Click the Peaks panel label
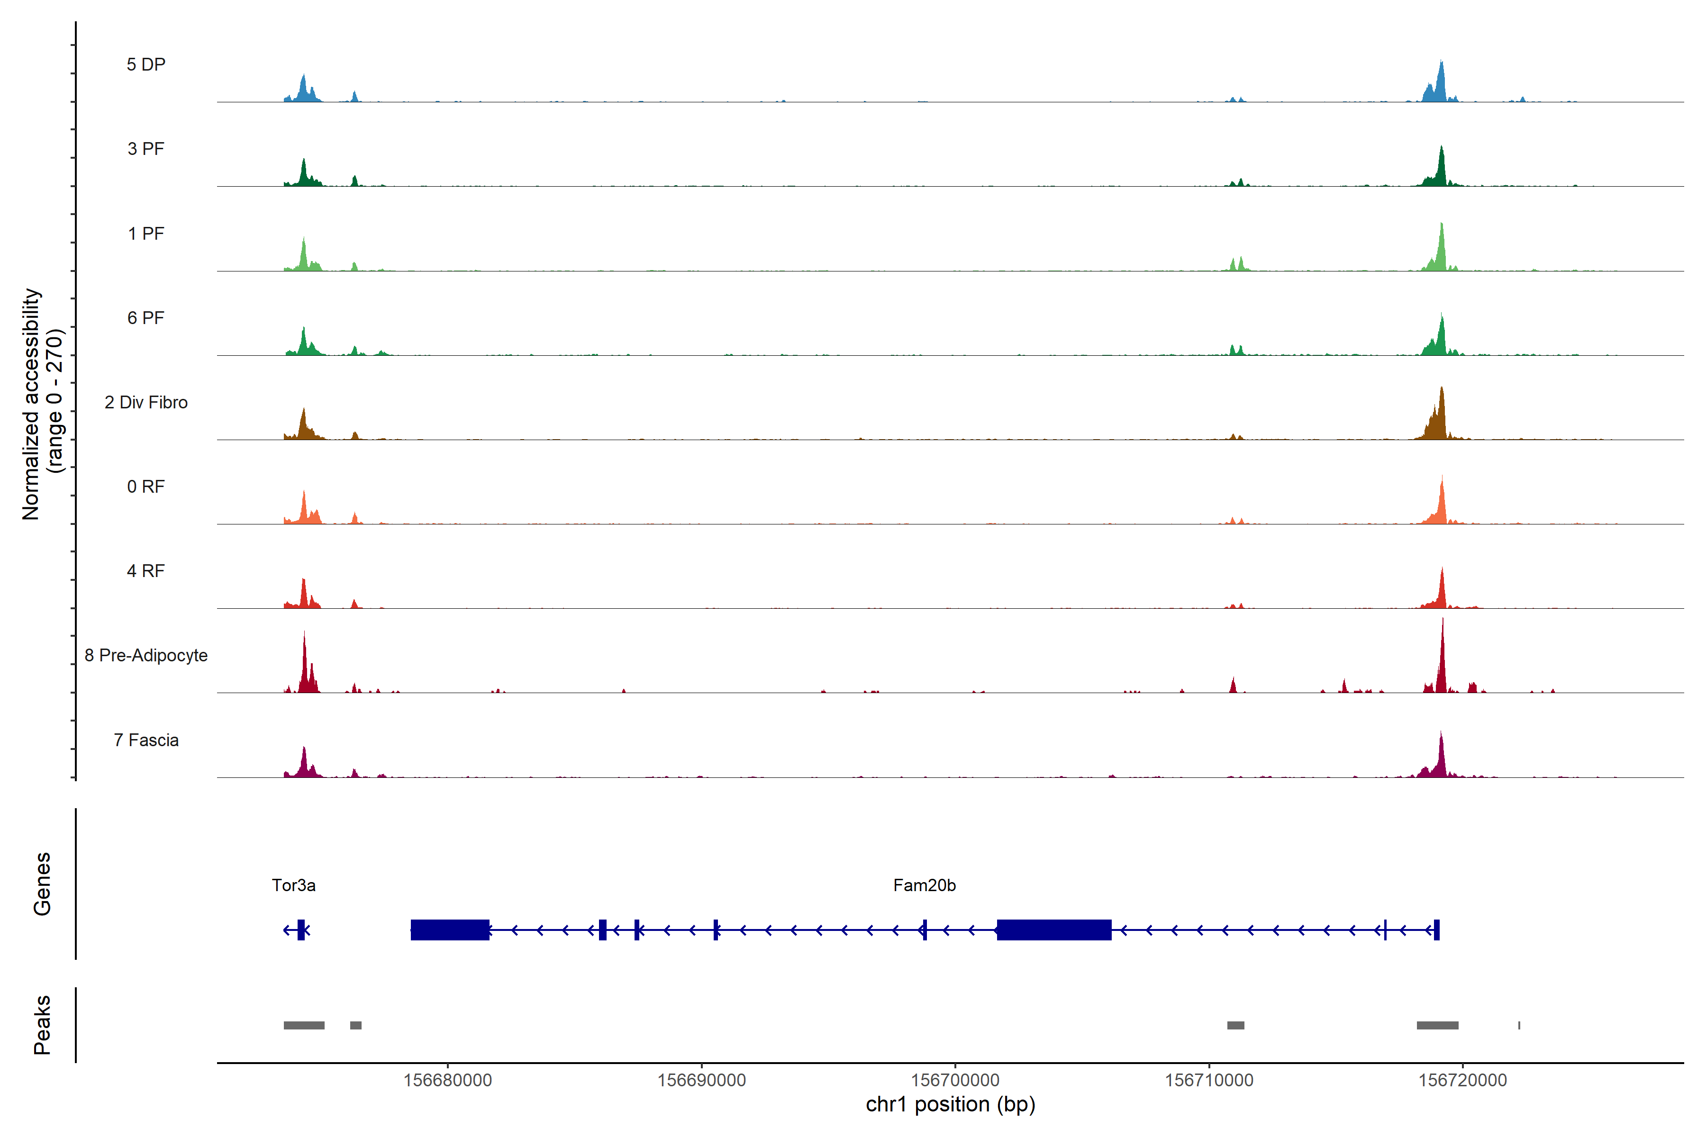The image size is (1706, 1137). [x=42, y=1024]
